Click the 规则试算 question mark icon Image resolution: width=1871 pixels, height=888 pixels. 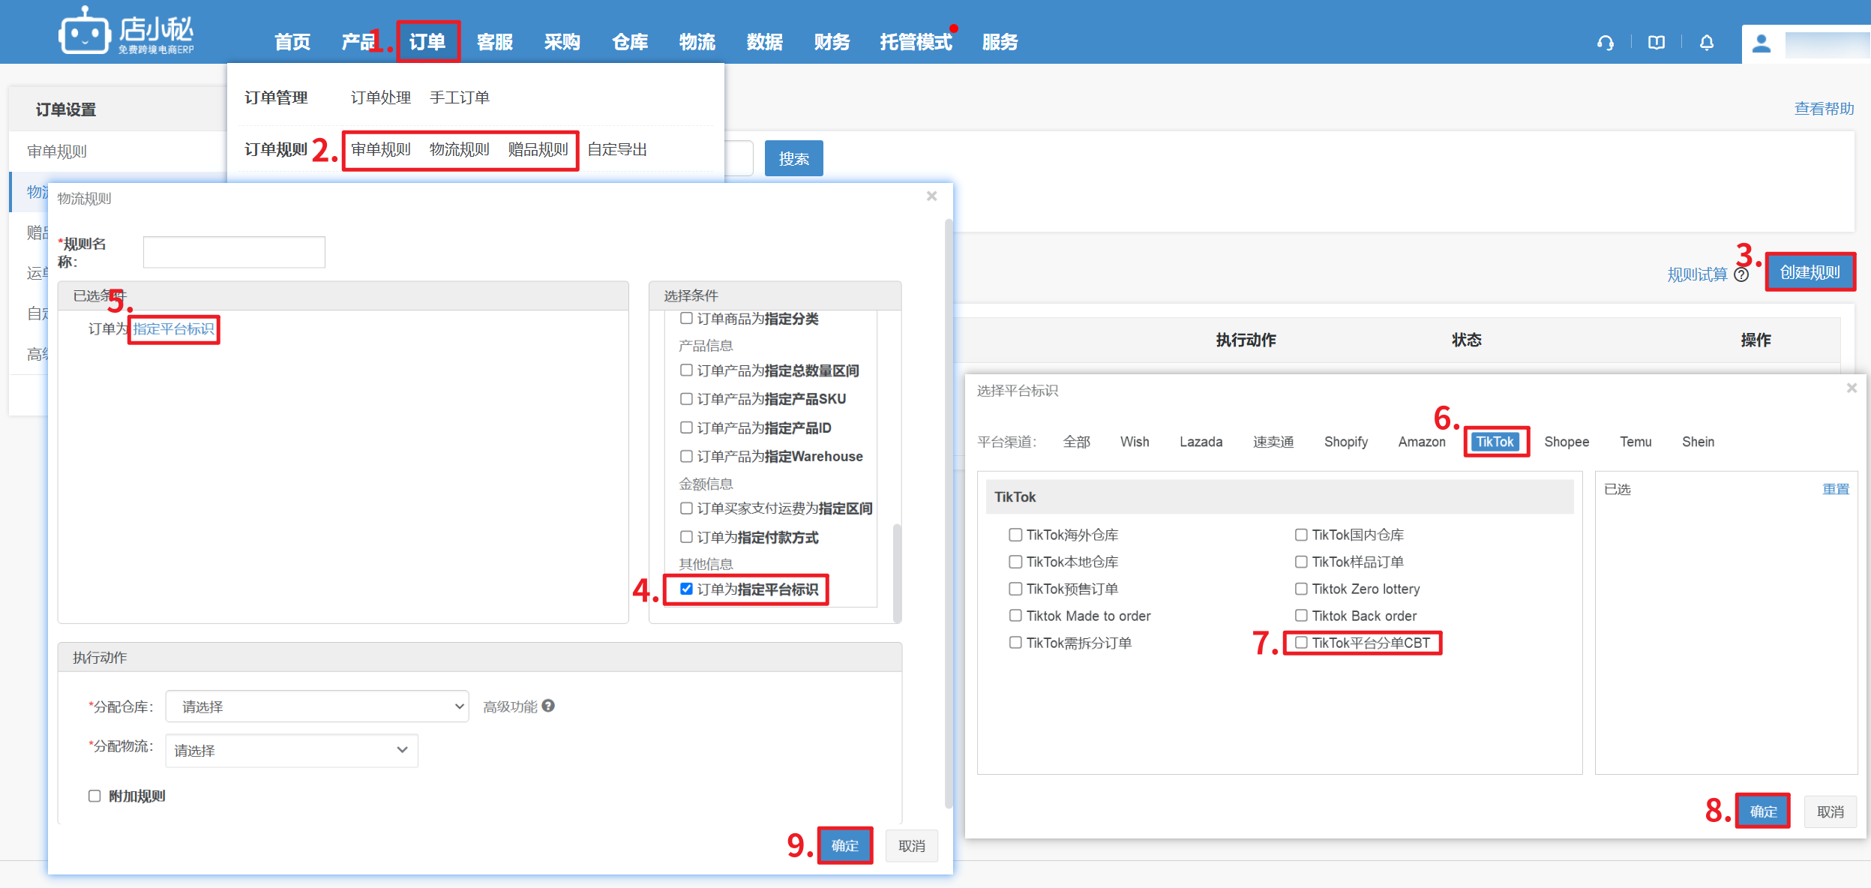pyautogui.click(x=1742, y=274)
